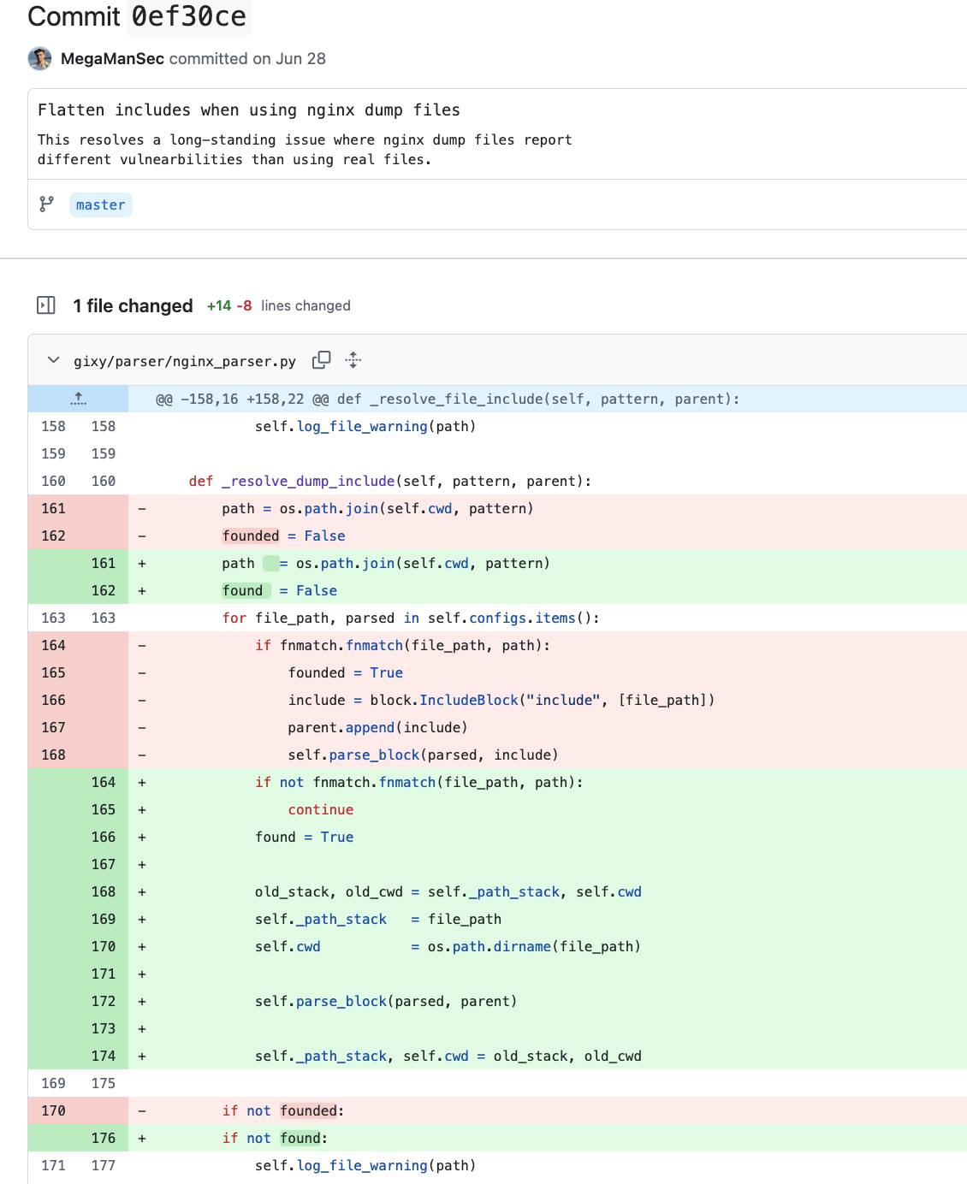Click added line number 165 for continue
Viewport: 967px width, 1184px height.
[104, 809]
